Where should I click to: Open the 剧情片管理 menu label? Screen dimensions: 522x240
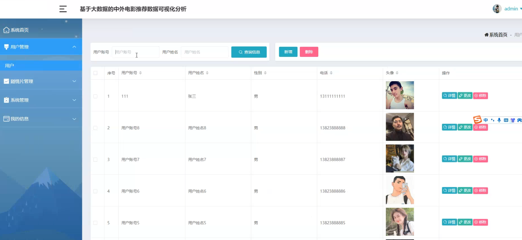click(22, 81)
